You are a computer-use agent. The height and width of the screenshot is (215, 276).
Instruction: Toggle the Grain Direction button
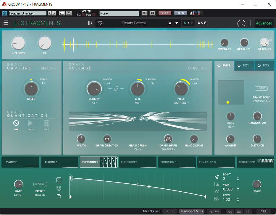point(107,139)
